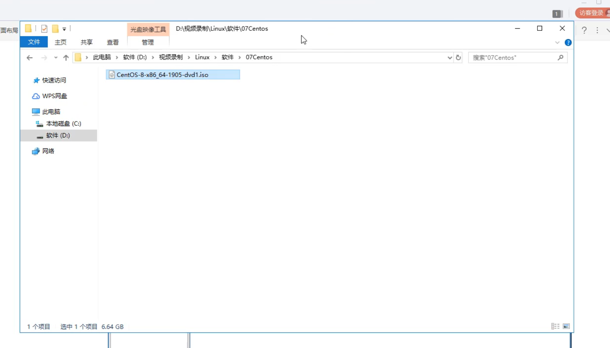Click 此电脑 in the address breadcrumb

coord(102,57)
